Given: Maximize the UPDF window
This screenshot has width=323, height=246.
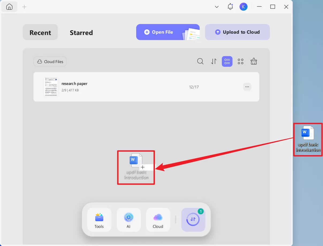Looking at the screenshot, I should coord(273,7).
